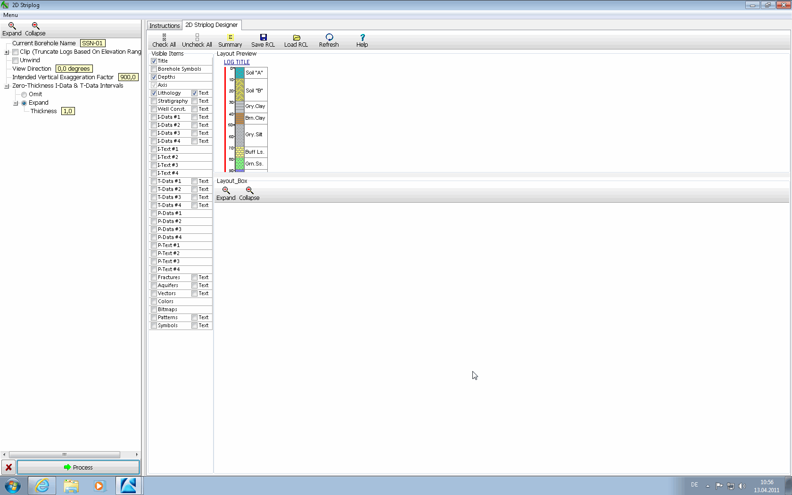Enable the Symbols Text checkbox
792x495 pixels.
click(x=194, y=325)
